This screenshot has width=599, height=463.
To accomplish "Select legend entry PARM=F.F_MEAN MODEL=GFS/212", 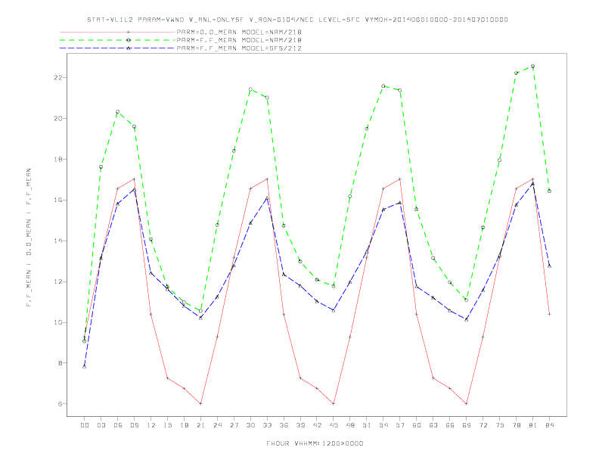I will point(239,48).
